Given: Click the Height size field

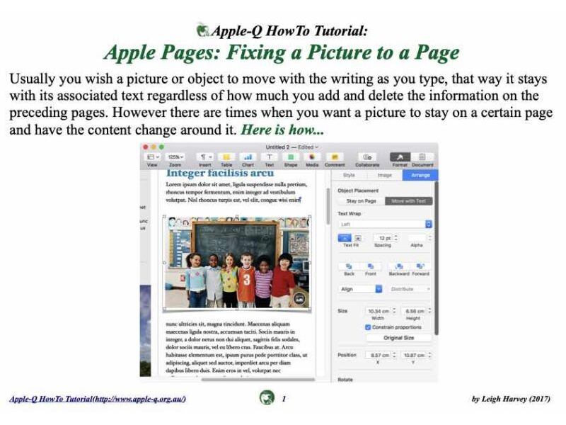Looking at the screenshot, I should coord(414,311).
